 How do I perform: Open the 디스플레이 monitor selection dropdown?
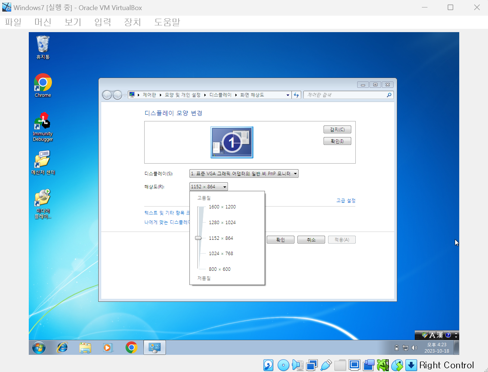(x=244, y=173)
